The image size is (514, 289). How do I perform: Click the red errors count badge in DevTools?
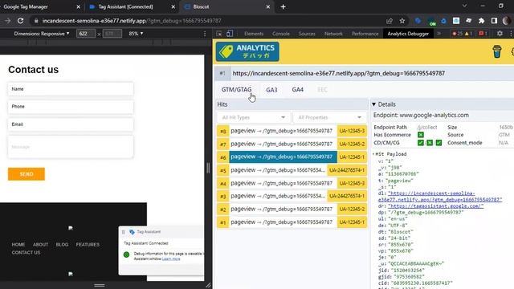coord(457,34)
